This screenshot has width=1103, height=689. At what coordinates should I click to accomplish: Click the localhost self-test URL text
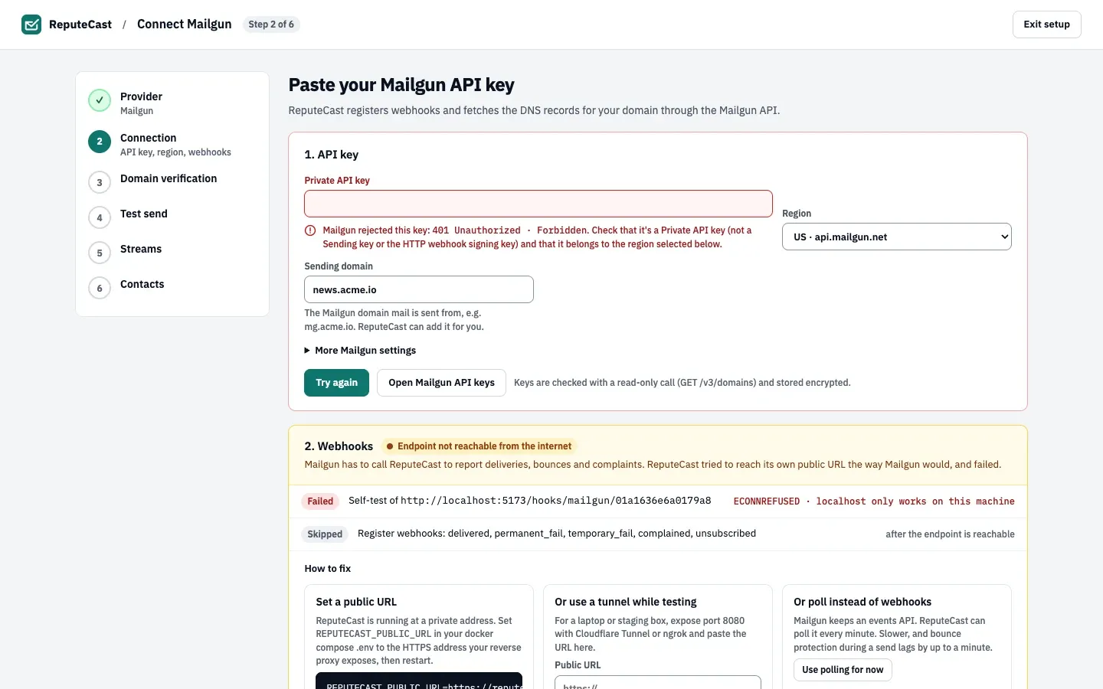555,501
